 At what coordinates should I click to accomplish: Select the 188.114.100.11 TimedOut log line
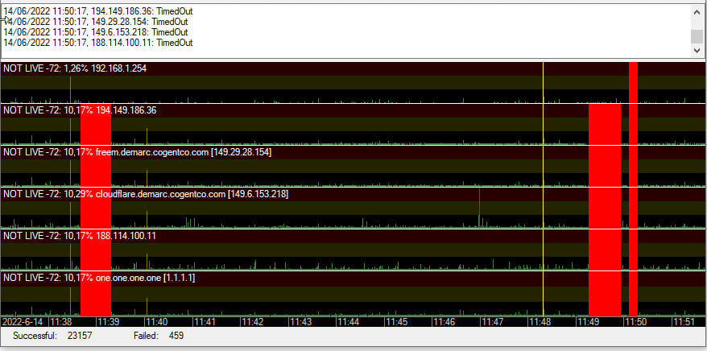click(97, 42)
